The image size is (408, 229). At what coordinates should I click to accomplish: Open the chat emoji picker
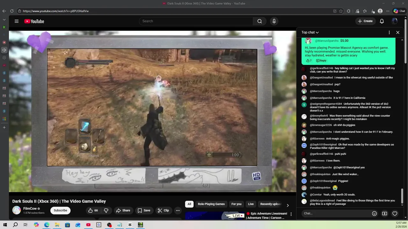[x=375, y=213]
